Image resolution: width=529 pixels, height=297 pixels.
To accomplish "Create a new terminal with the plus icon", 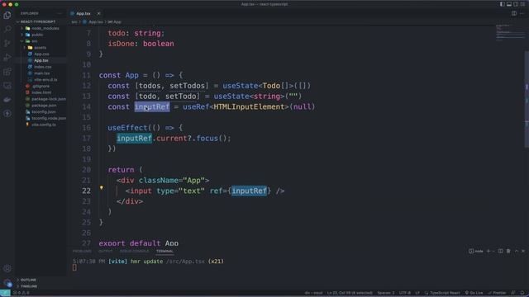I will click(x=488, y=251).
